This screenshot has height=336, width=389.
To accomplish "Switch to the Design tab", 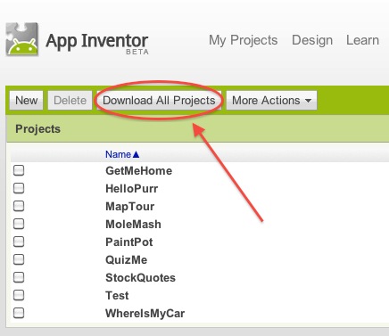I will 312,40.
